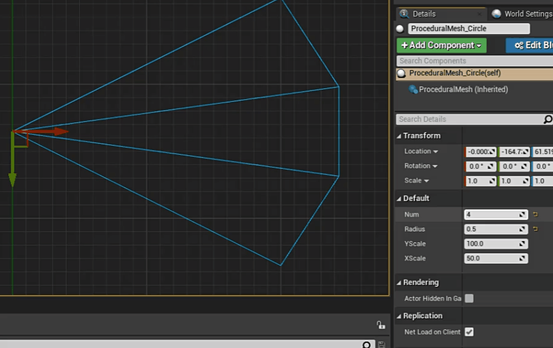Click the ProceduralMesh component icon
553x348 pixels.
413,90
